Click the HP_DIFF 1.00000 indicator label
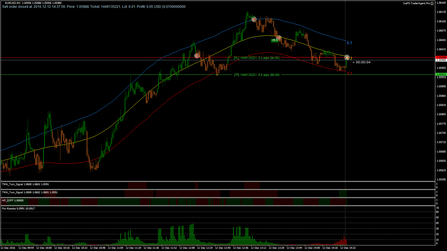The height and width of the screenshot is (251, 447). [13, 201]
